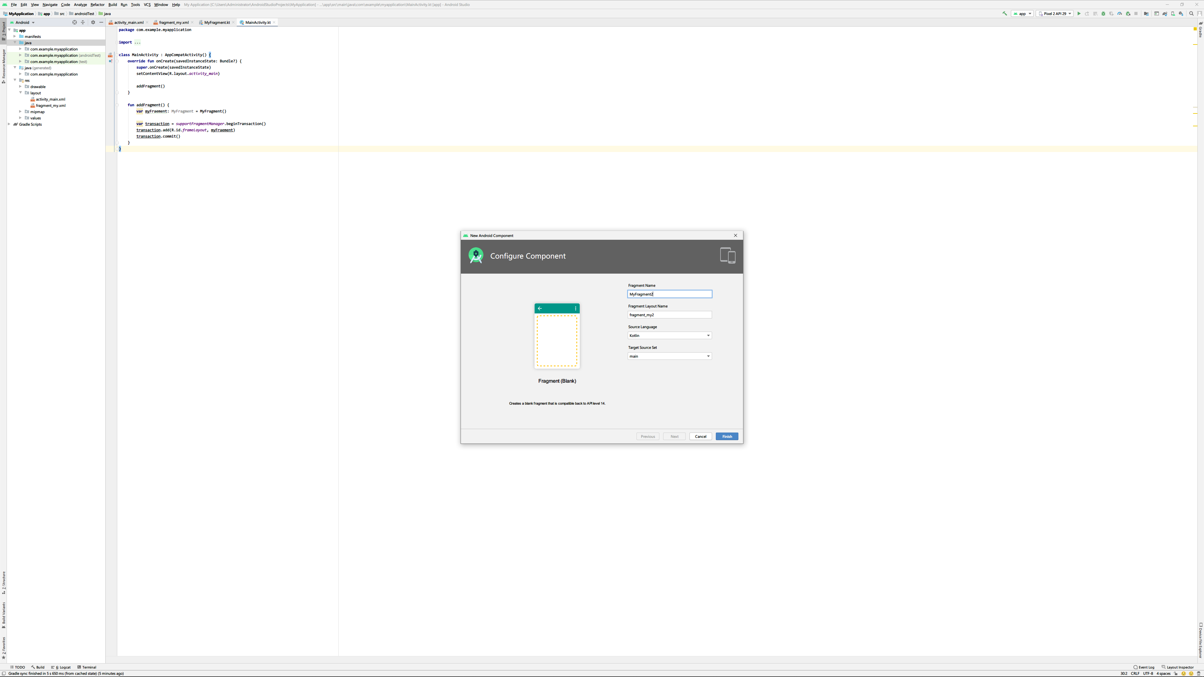1204x677 pixels.
Task: Click the Fragment Layout Name field
Action: click(669, 315)
